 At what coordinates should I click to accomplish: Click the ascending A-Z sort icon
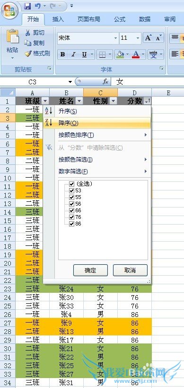[x=48, y=111]
